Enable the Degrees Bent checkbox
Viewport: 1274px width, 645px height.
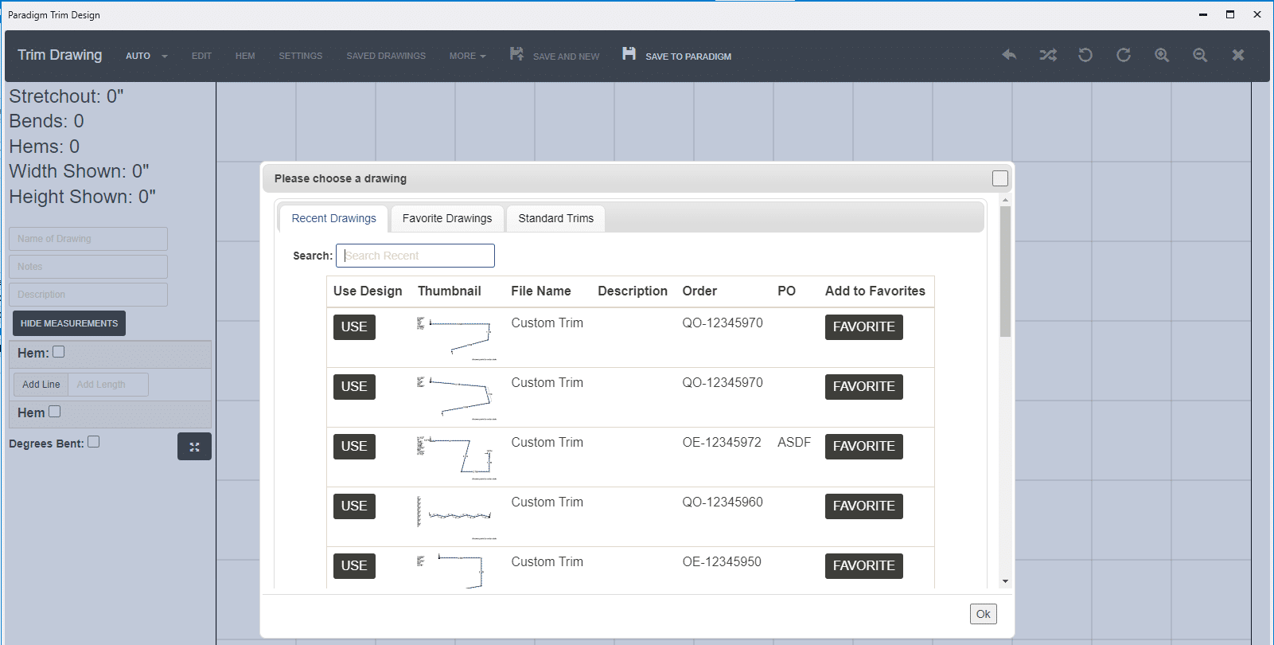coord(94,442)
